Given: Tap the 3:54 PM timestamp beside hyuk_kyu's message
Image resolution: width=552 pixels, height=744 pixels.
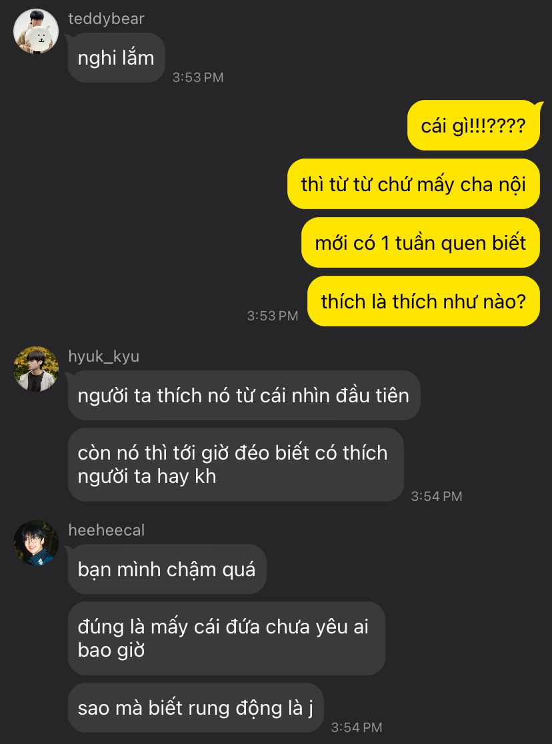Looking at the screenshot, I should pyautogui.click(x=436, y=496).
